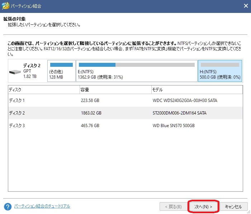
Task: Select the E:(NTFS) 1362.9 GB partition
Action: [x=137, y=71]
